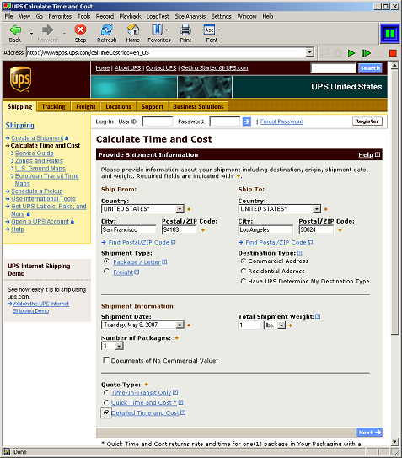Open the Record menu
Screen dimensions: 402x458
(105, 16)
